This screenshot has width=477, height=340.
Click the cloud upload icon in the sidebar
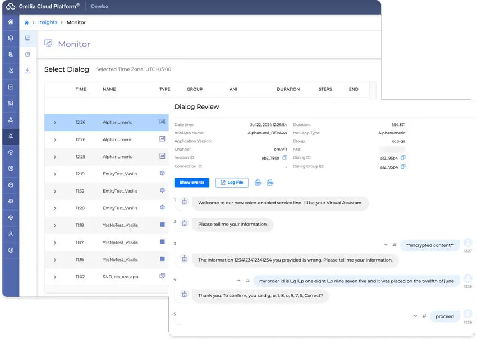11,152
